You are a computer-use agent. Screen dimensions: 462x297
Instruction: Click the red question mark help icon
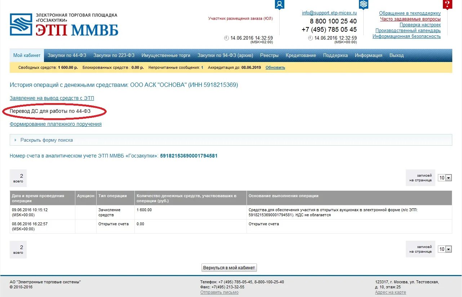tap(448, 4)
